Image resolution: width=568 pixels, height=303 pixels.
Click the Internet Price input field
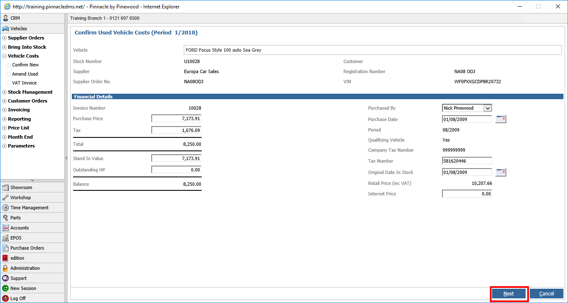[467, 194]
